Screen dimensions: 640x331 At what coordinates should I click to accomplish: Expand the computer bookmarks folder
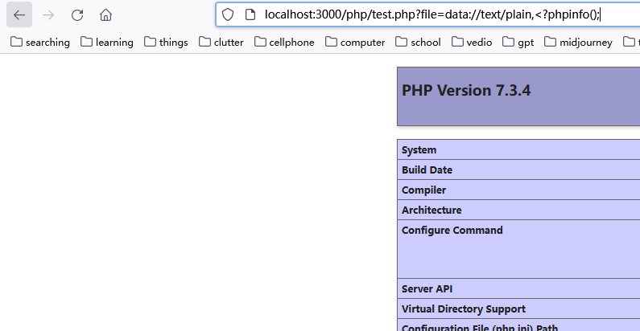(355, 42)
